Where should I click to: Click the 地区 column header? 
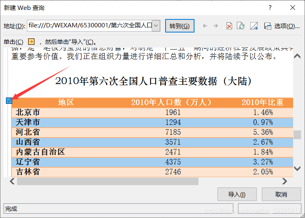pyautogui.click(x=66, y=102)
